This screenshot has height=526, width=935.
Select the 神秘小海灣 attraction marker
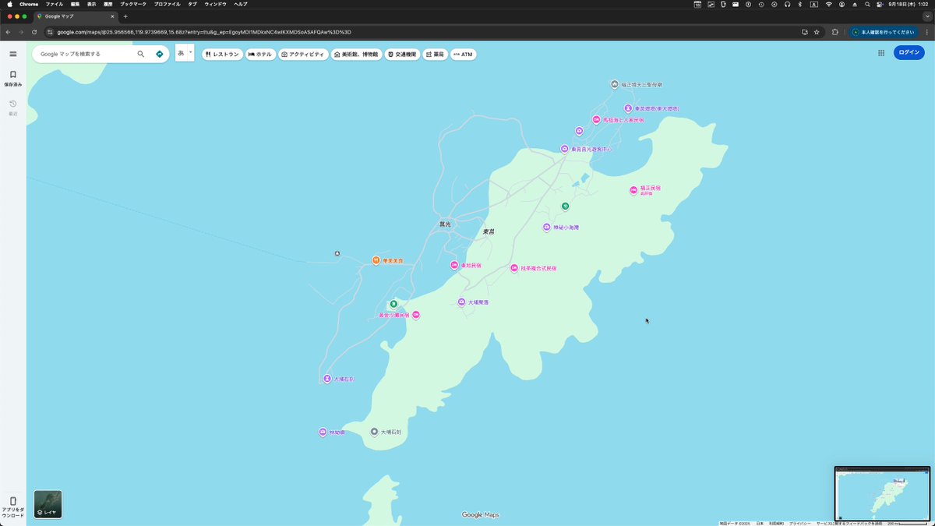pyautogui.click(x=547, y=227)
